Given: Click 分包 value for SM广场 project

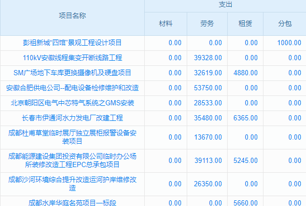Looking at the screenshot, I should click(x=295, y=73).
